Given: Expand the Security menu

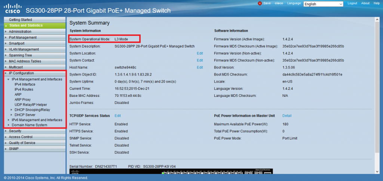Looking at the screenshot, I should (35, 131).
